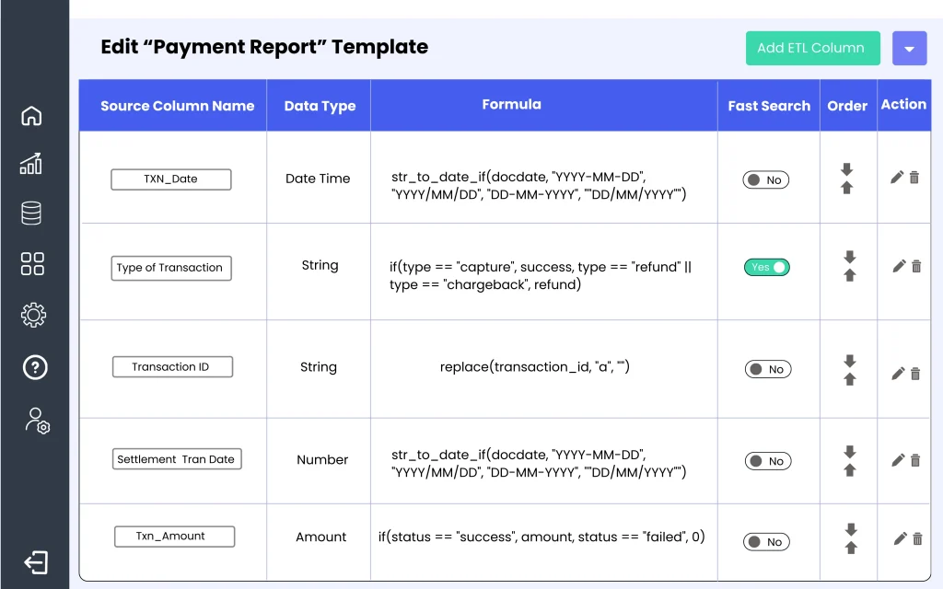943x589 pixels.
Task: Click the Fast Search column header
Action: click(x=769, y=106)
